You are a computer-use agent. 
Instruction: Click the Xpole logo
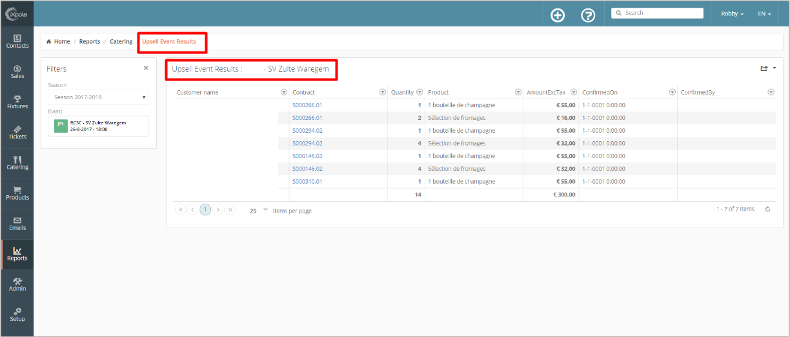[x=17, y=13]
